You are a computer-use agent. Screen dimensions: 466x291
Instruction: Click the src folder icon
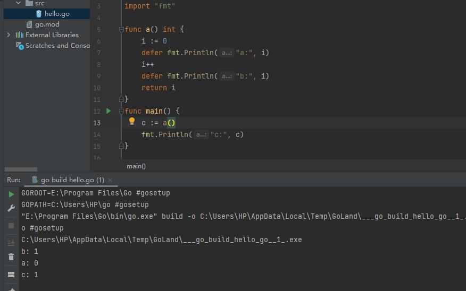pyautogui.click(x=29, y=3)
